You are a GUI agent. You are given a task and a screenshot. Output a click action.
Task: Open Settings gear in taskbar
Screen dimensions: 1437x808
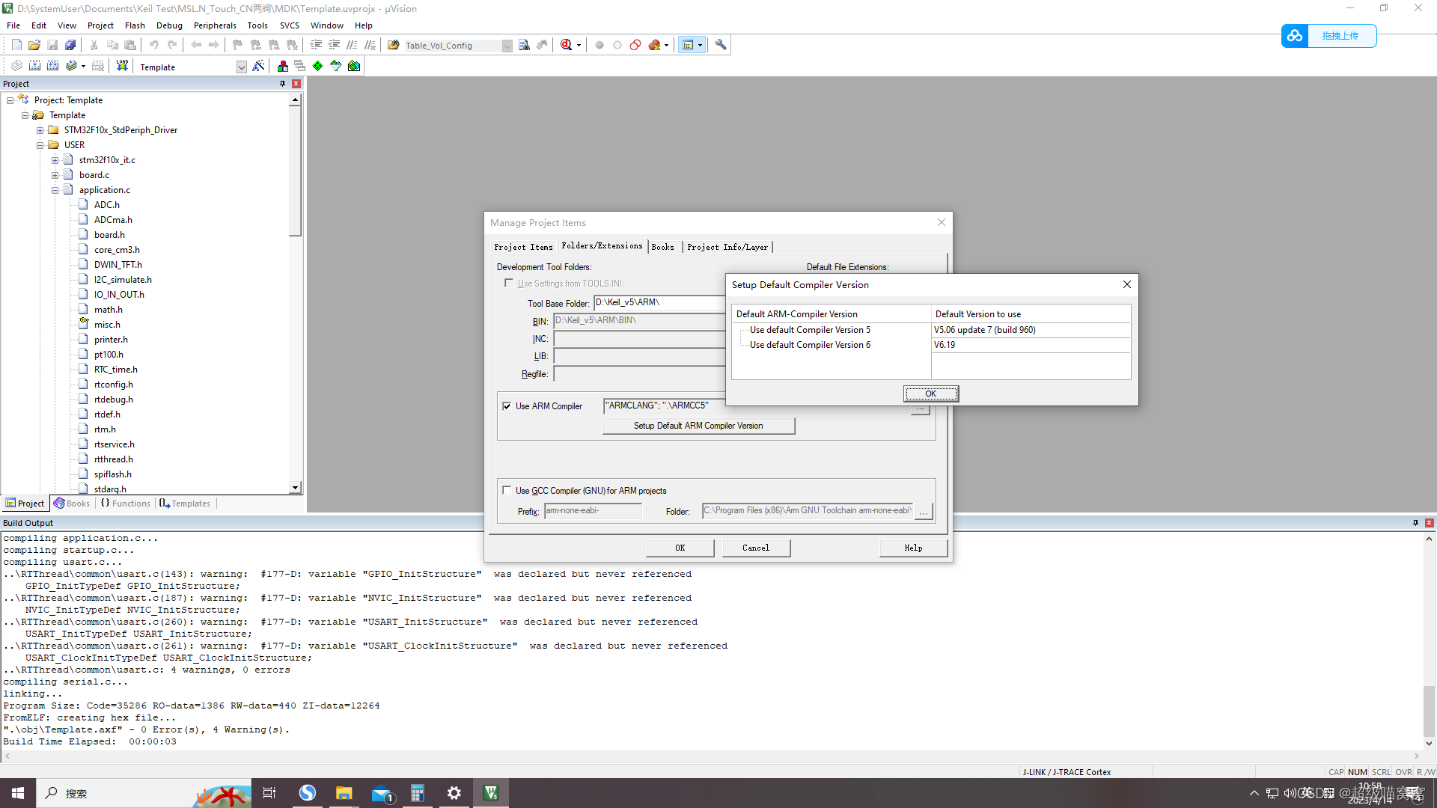tap(454, 793)
